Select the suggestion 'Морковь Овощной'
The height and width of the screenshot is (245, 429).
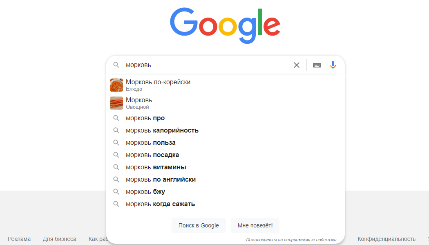pos(139,100)
